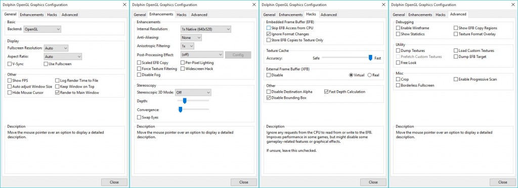The image size is (518, 188).
Task: Open the Anti-Aliasing dropdown
Action: (191, 37)
